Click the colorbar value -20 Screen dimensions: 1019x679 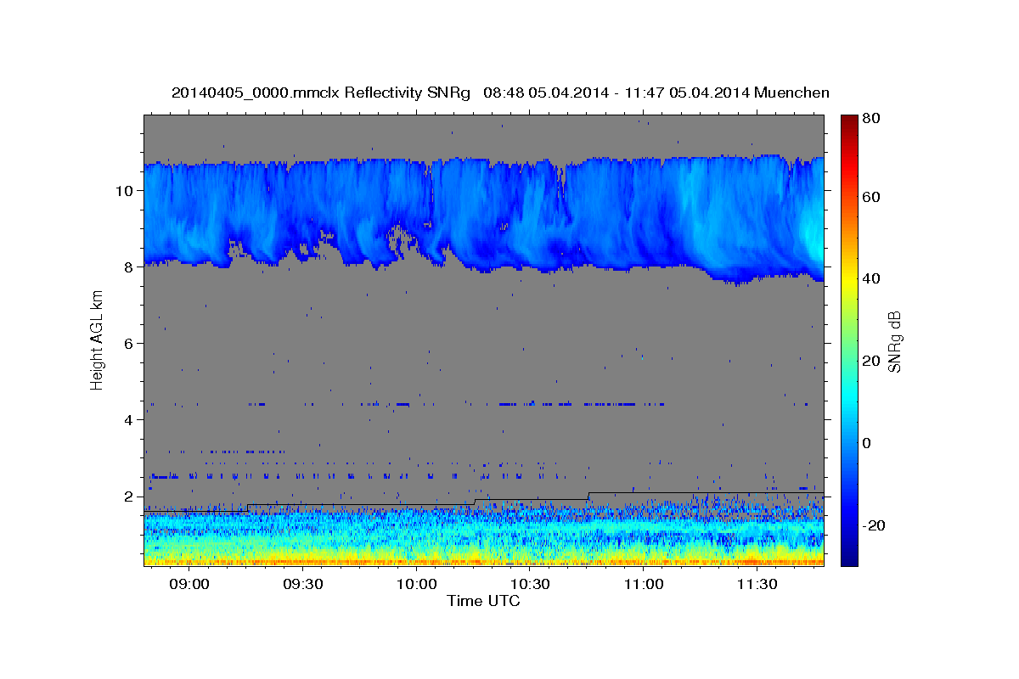click(873, 525)
